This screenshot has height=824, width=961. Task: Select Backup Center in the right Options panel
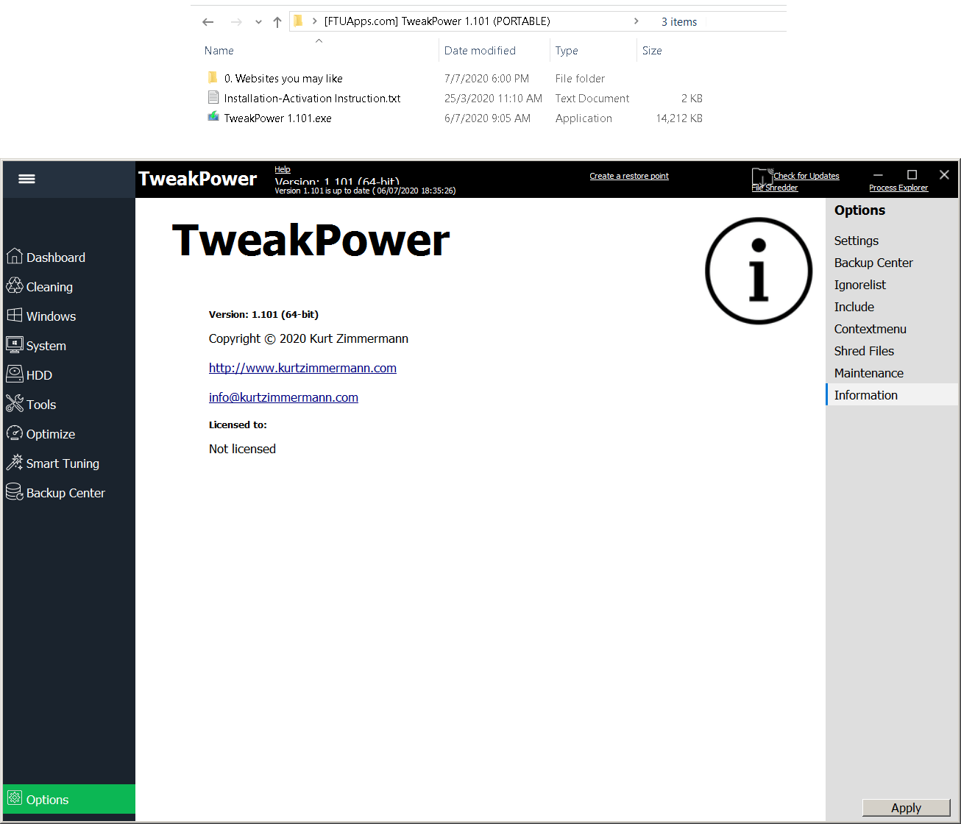pyautogui.click(x=873, y=263)
